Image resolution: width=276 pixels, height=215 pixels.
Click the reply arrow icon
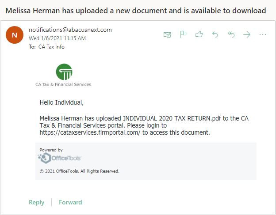point(215,34)
